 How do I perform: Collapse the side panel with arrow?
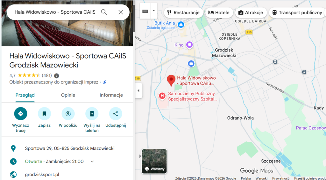pyautogui.click(x=139, y=91)
